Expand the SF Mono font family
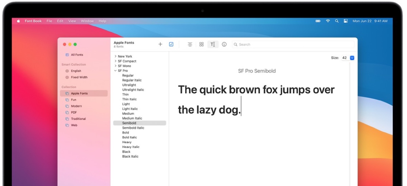 [x=115, y=66]
